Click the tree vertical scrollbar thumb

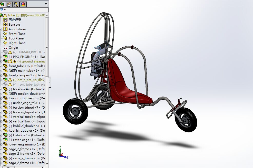[47, 47]
